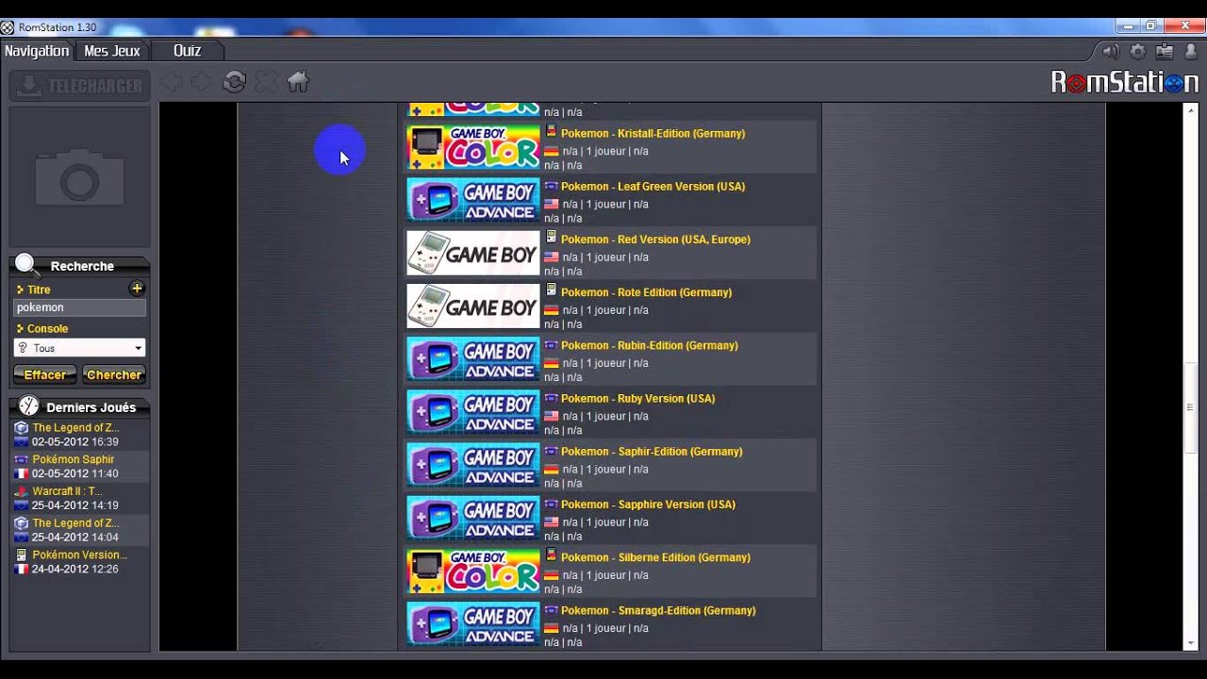1207x679 pixels.
Task: Open Pokemon - Kristall-Edition (Germany) link
Action: [653, 134]
